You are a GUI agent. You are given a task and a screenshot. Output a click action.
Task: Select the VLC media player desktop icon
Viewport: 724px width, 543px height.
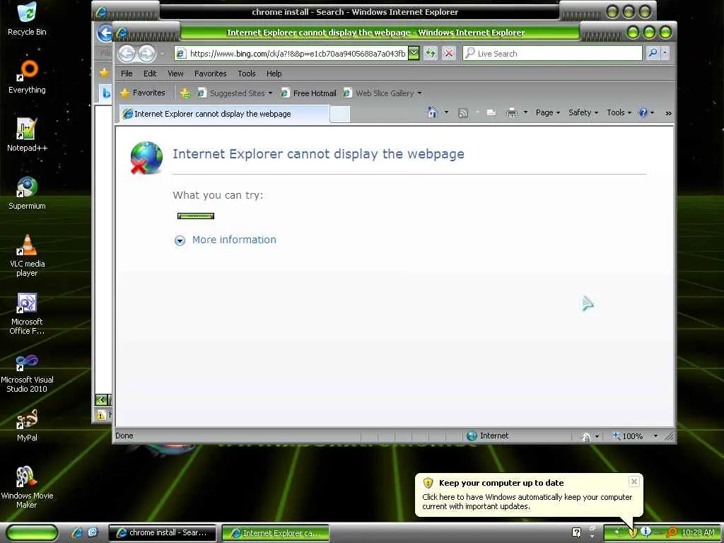[27, 255]
